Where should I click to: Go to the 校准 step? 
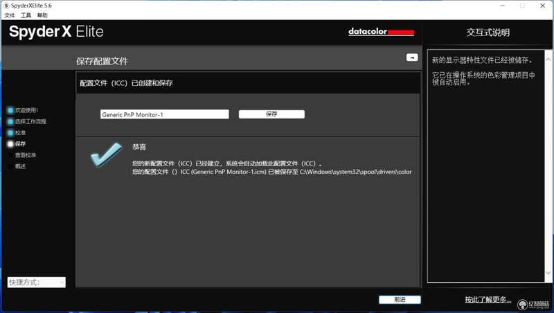pyautogui.click(x=17, y=133)
